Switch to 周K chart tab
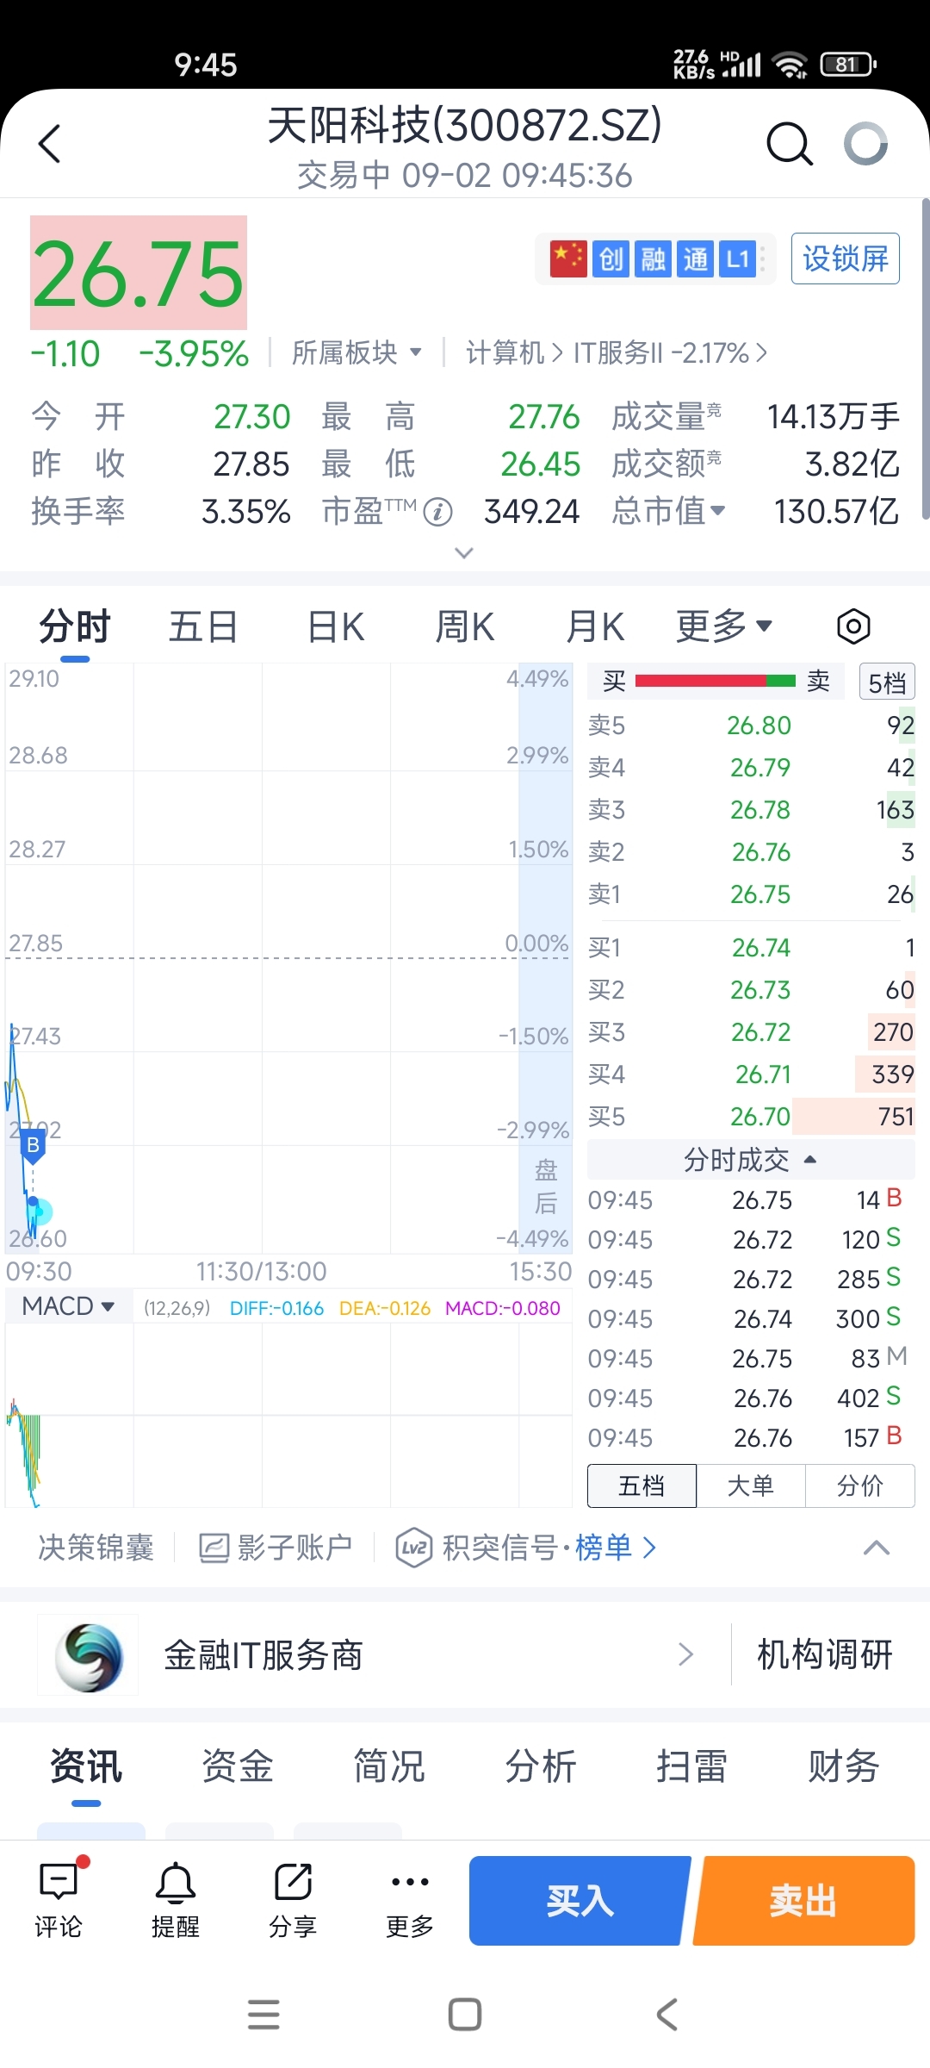The width and height of the screenshot is (930, 2068). pyautogui.click(x=464, y=626)
